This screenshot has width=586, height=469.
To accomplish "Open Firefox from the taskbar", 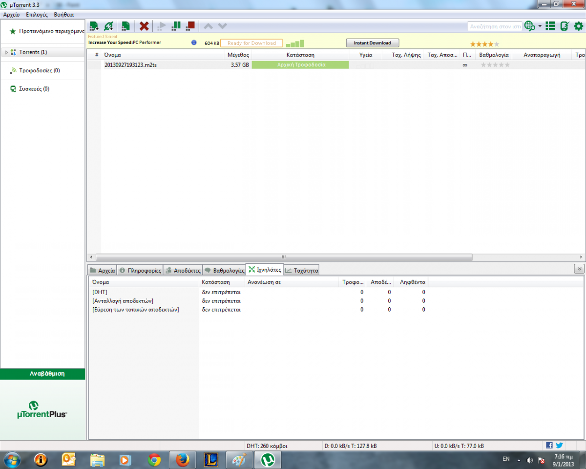I will 182,460.
